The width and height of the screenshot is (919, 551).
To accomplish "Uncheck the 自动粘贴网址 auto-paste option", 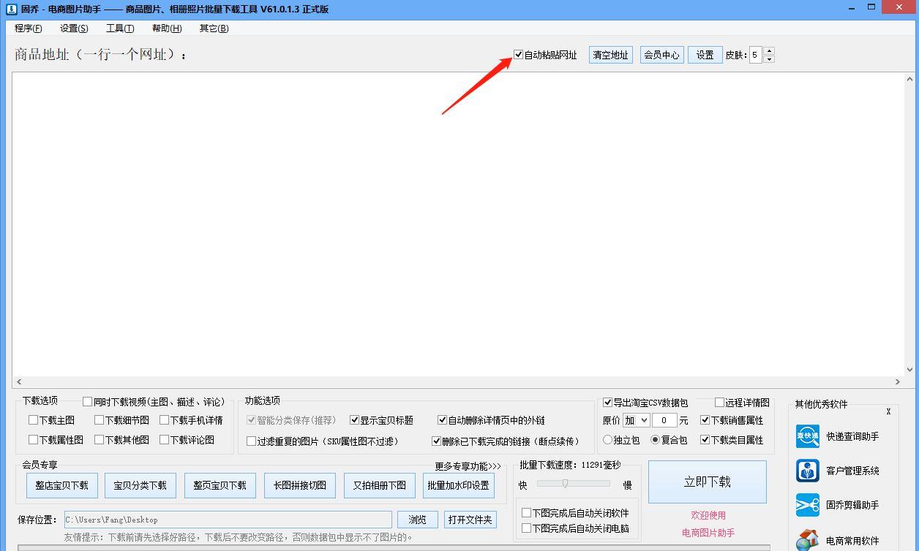I will (518, 54).
